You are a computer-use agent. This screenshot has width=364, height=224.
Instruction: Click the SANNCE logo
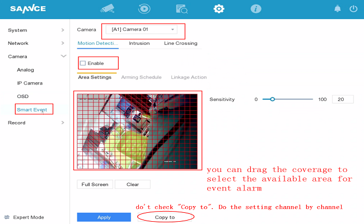click(x=28, y=9)
